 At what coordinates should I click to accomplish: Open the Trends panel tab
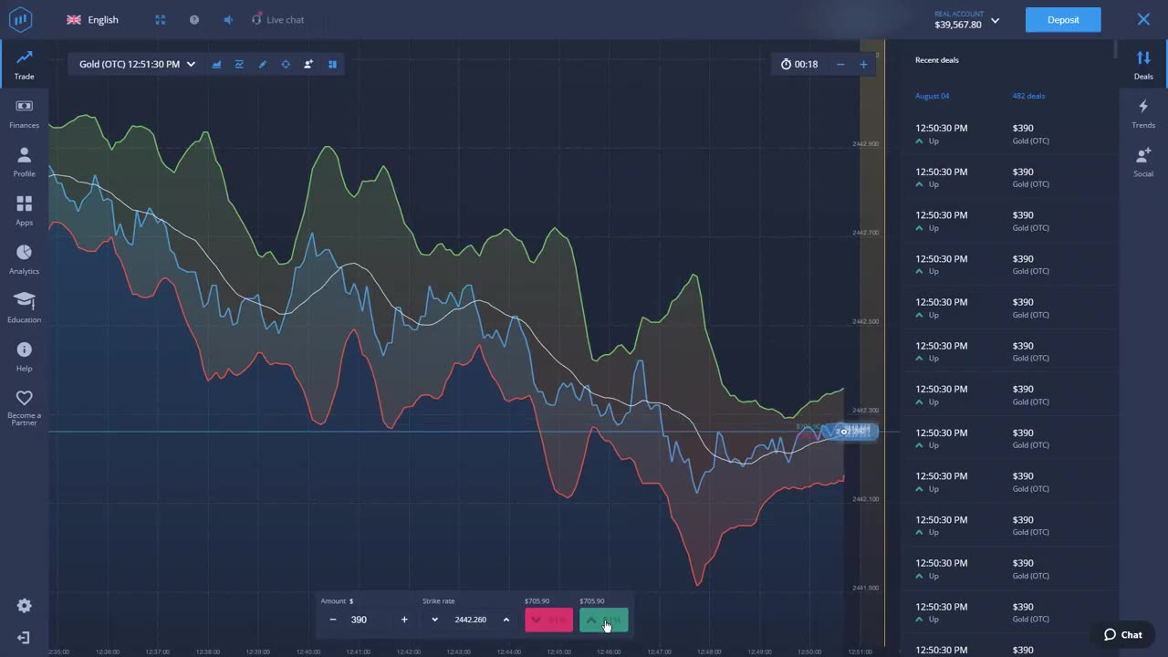1143,113
